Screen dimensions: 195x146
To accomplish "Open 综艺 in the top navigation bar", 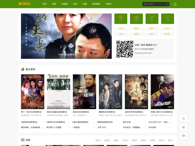I will tap(75, 4).
